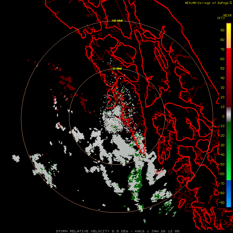
Task: Click the -60 value on the velocity scale
Action: (221, 174)
